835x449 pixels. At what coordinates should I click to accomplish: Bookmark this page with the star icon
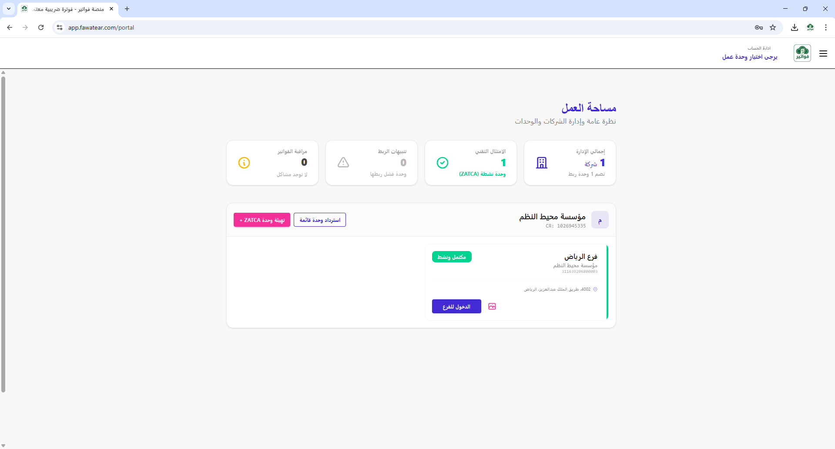(773, 27)
